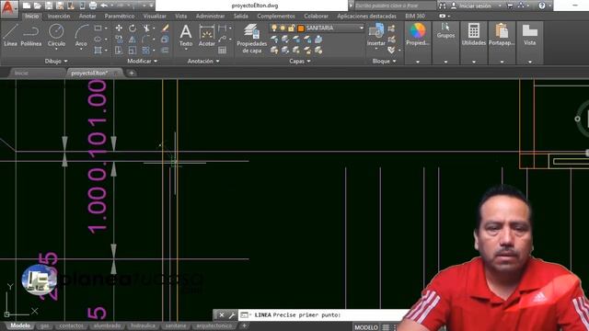Image resolution: width=589 pixels, height=331 pixels.
Task: Activate the Move (Desplazar) tool
Action: pyautogui.click(x=119, y=29)
